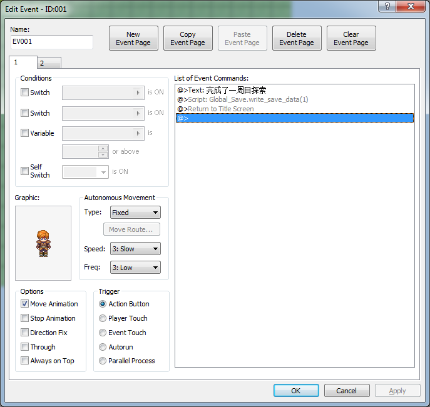
Task: Click the variable value number field
Action: (x=80, y=152)
